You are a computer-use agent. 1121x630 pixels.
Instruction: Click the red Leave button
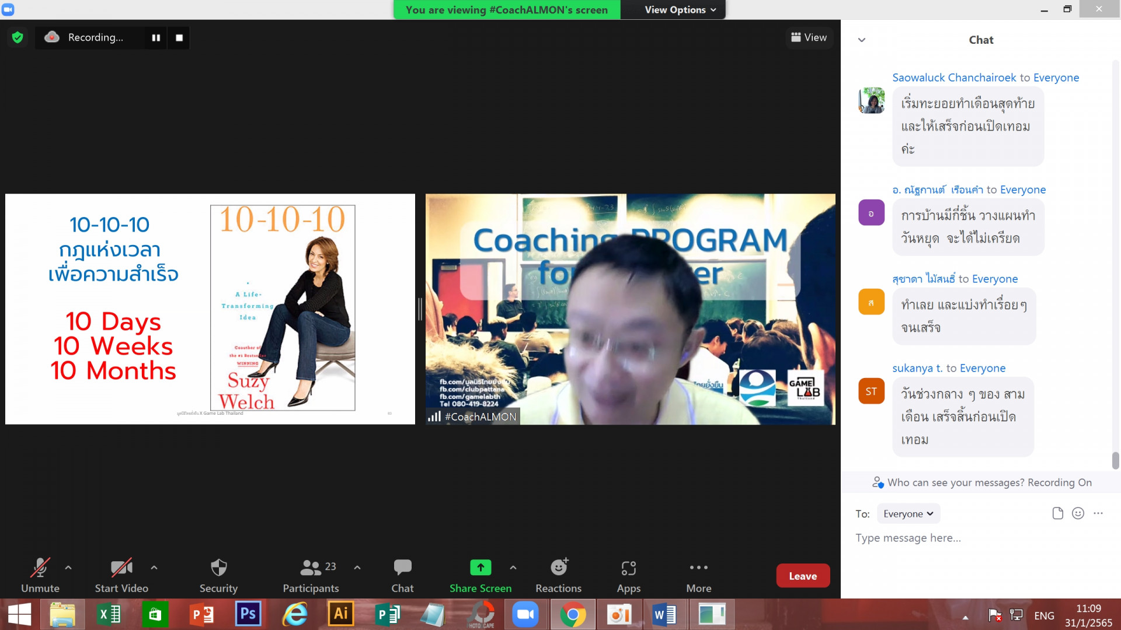click(x=803, y=576)
